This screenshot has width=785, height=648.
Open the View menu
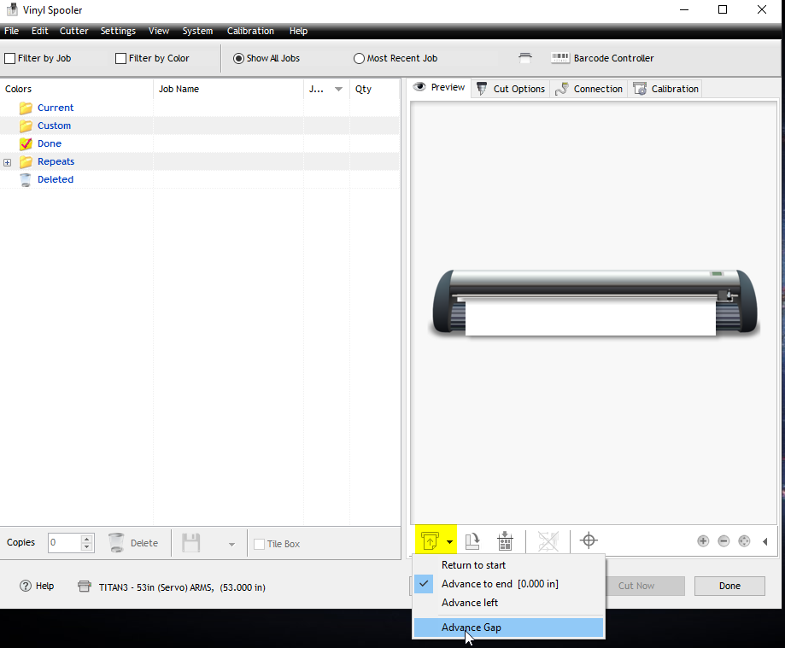(159, 31)
